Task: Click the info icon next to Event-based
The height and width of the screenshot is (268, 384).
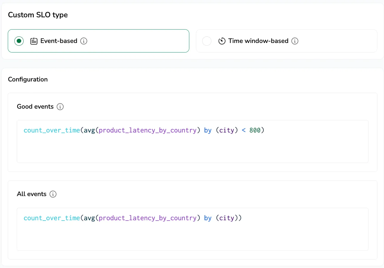Action: coord(84,41)
